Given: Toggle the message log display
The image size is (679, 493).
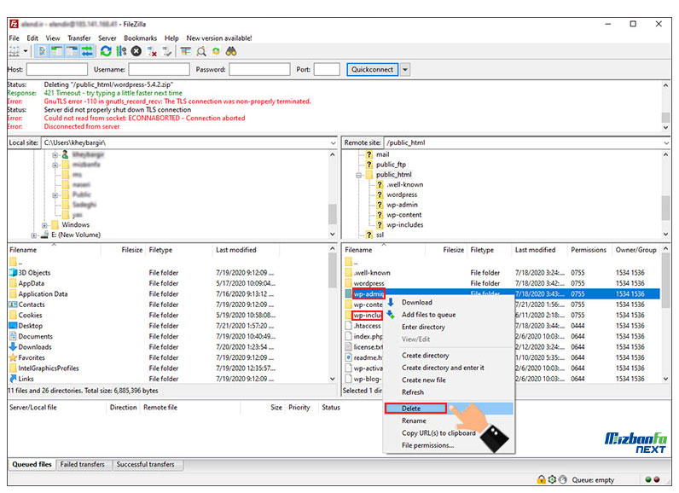Looking at the screenshot, I should (x=42, y=51).
